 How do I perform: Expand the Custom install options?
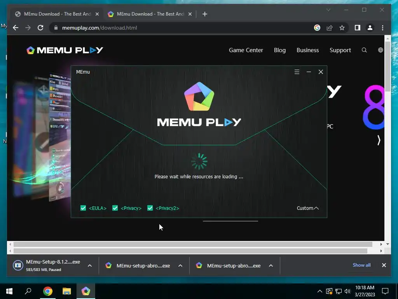tap(308, 208)
